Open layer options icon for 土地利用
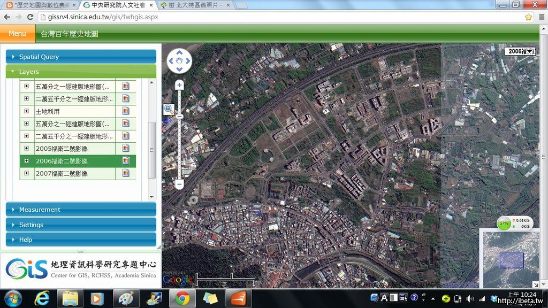The height and width of the screenshot is (308, 548). pos(126,111)
